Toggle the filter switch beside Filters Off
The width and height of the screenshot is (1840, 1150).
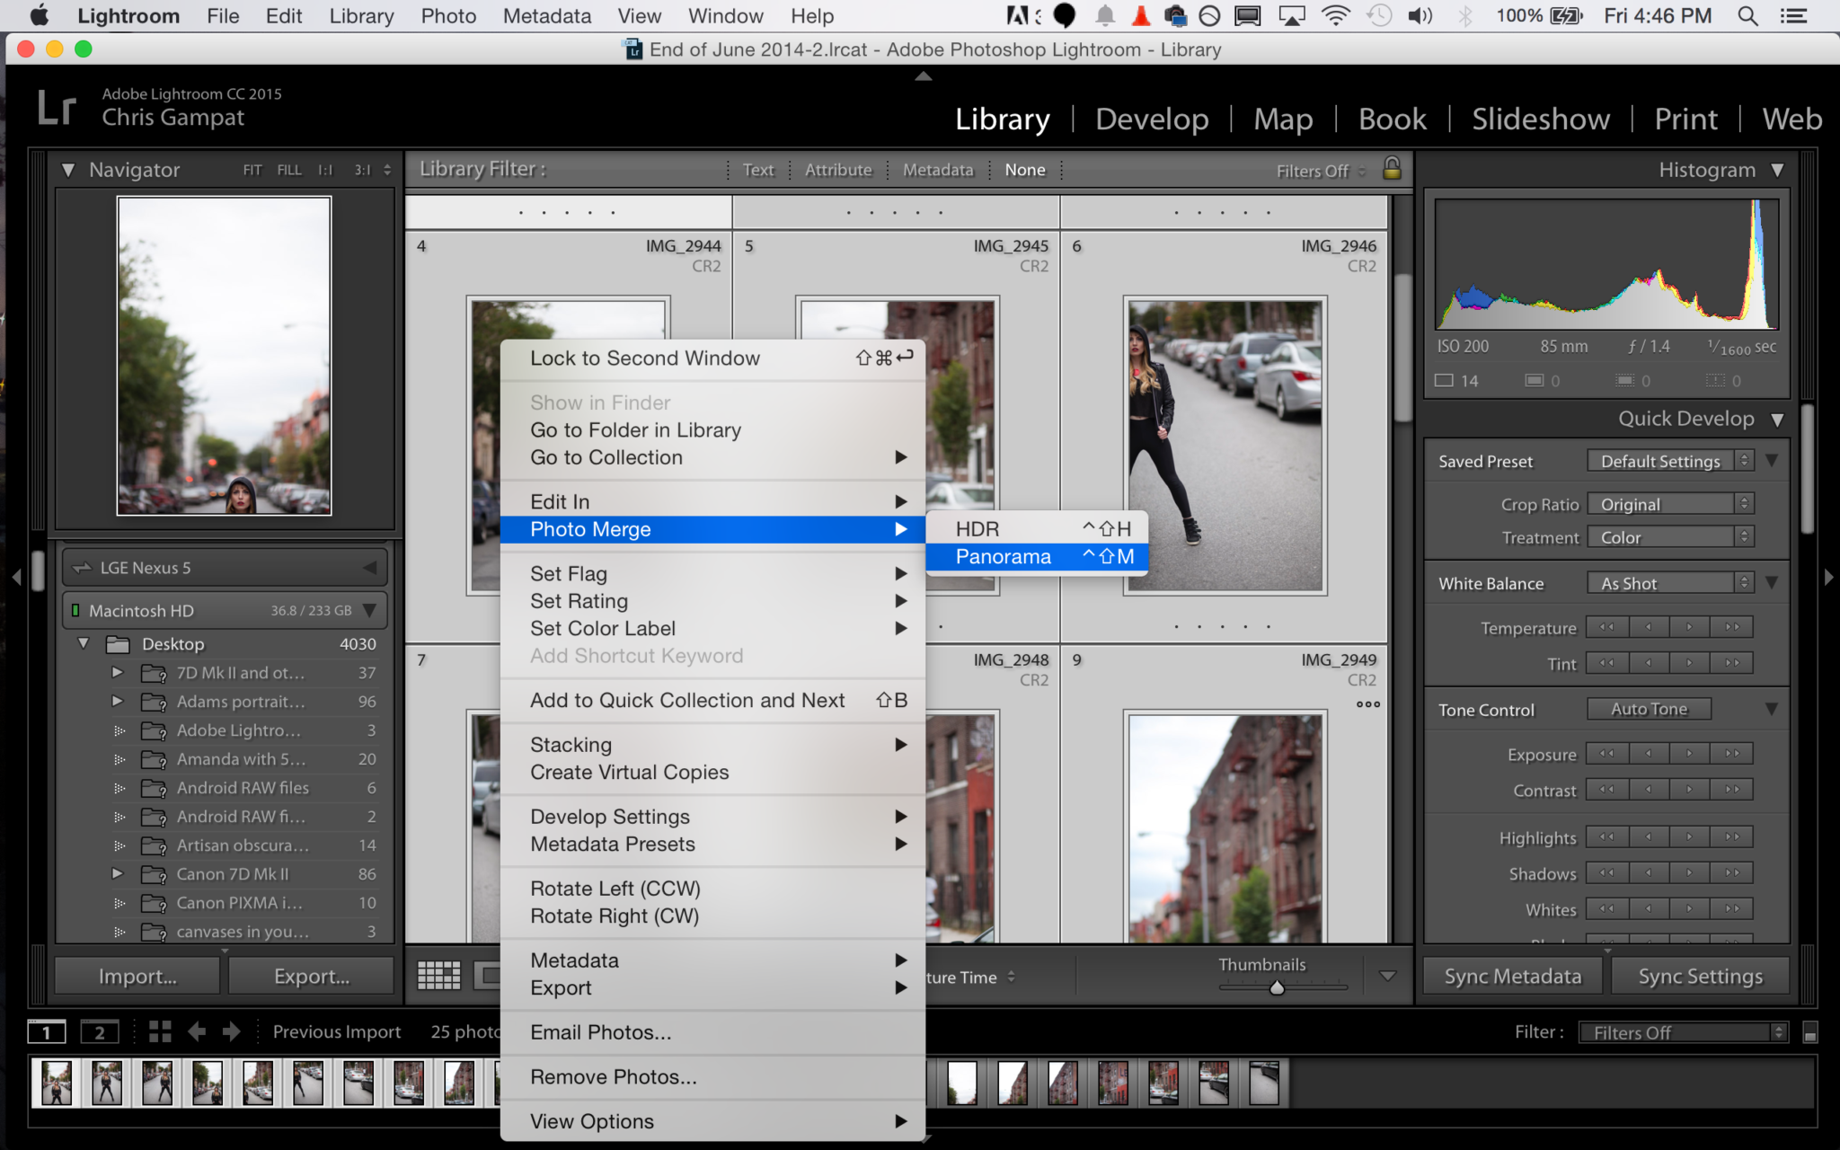coord(1809,1033)
